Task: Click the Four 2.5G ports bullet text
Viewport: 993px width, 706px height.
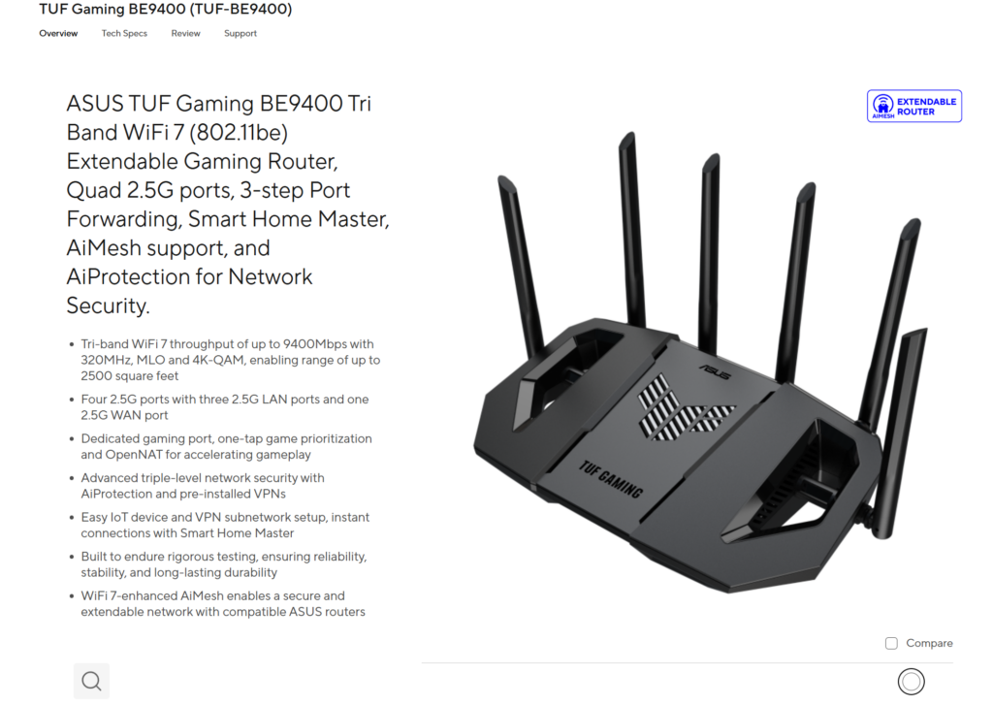Action: point(225,407)
